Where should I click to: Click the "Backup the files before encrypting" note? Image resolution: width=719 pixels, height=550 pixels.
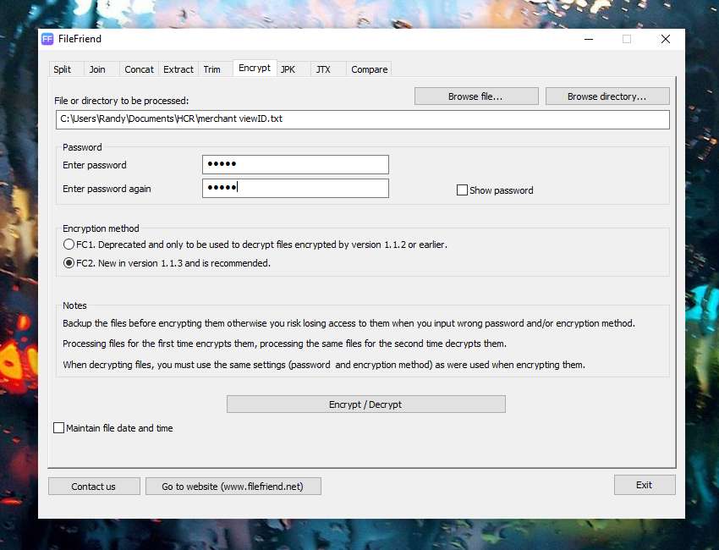(349, 323)
